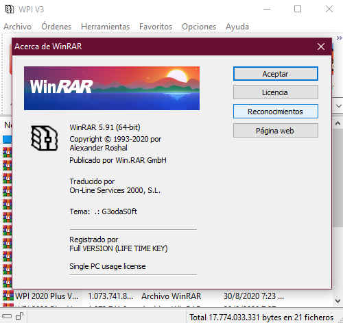Expand toolbar overflow double-chevron

[x=340, y=38]
